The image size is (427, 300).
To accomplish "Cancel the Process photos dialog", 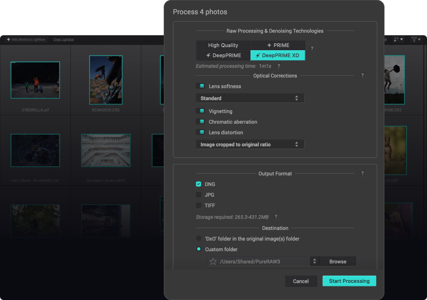I will point(301,281).
